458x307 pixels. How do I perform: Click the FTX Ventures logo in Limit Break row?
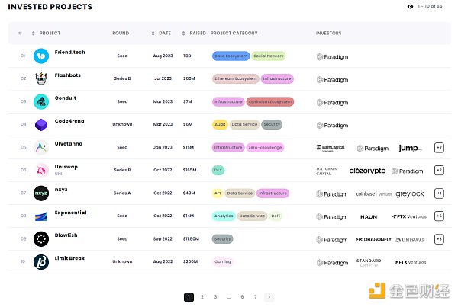point(410,262)
